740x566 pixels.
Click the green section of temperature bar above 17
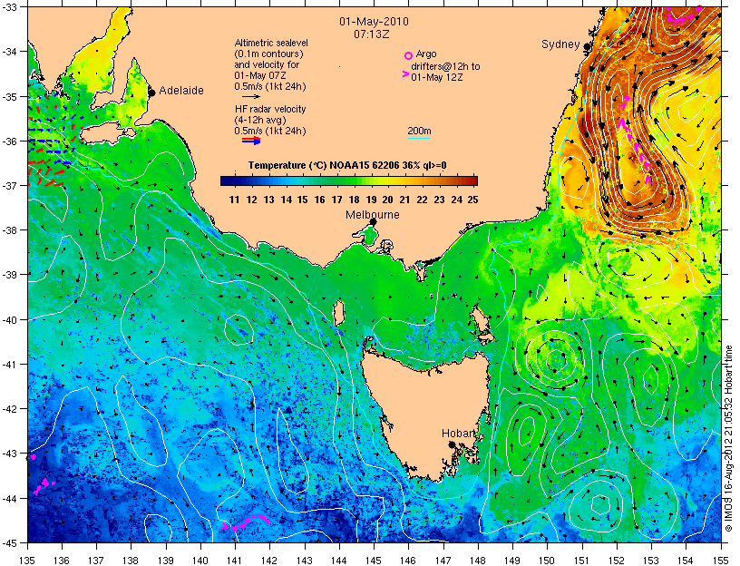point(337,181)
